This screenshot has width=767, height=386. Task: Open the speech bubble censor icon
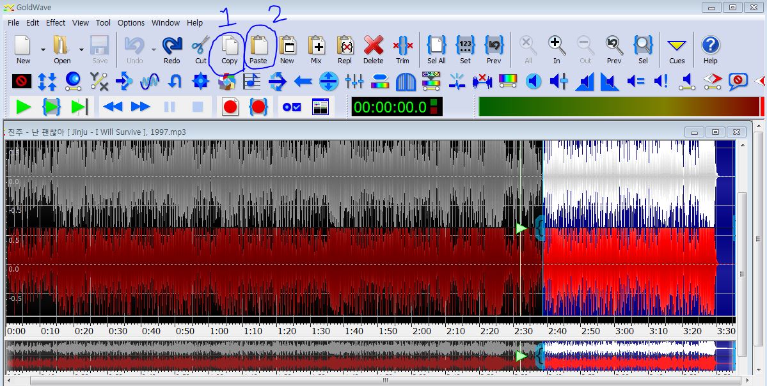738,81
